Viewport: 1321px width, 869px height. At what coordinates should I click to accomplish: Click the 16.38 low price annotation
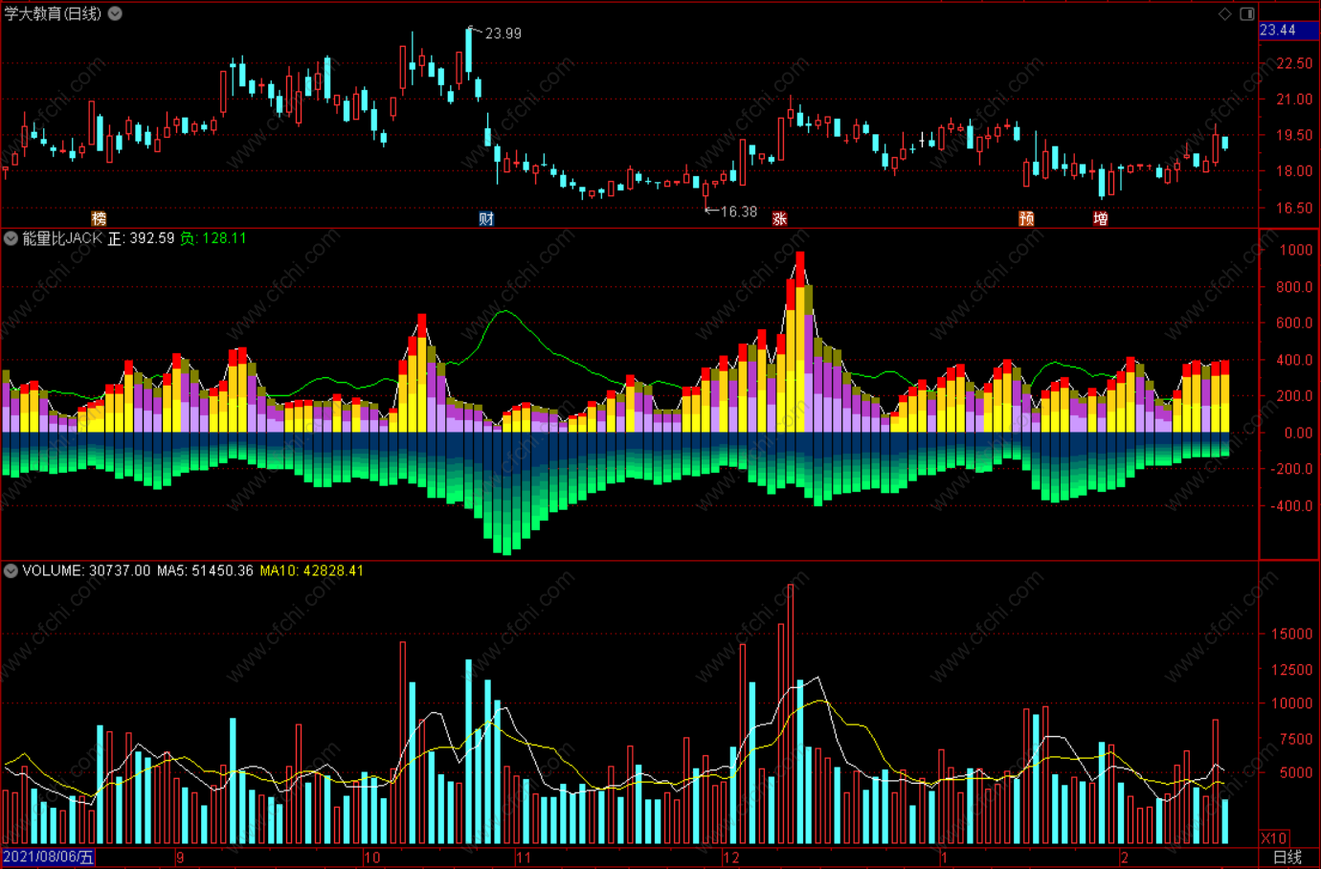pyautogui.click(x=738, y=212)
